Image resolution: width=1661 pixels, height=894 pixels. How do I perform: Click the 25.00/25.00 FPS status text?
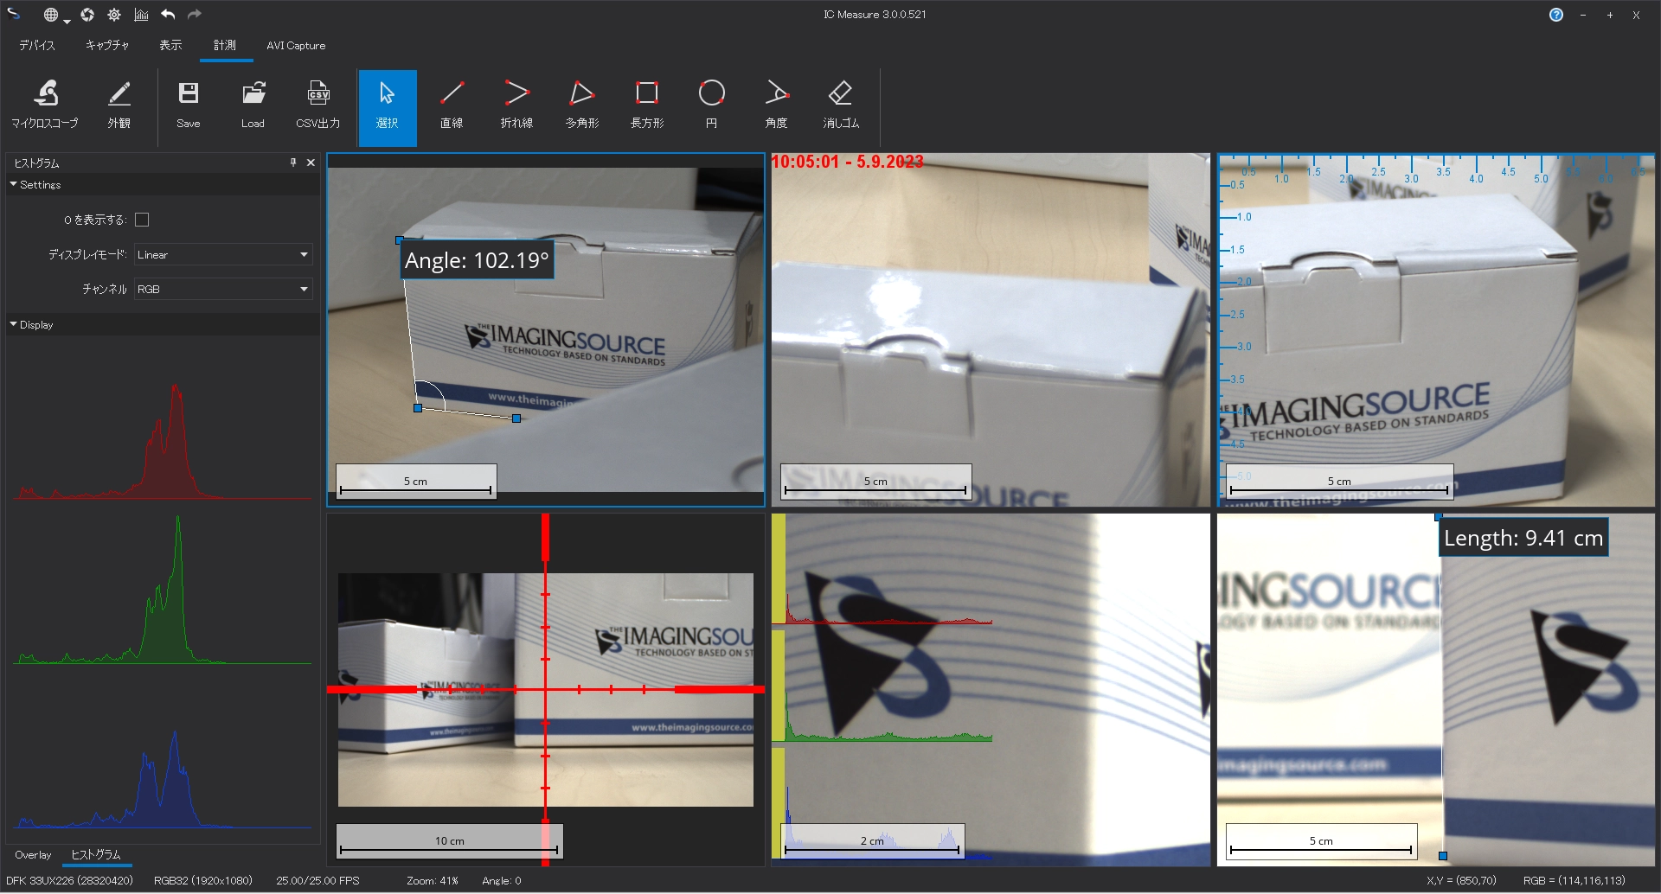(317, 881)
